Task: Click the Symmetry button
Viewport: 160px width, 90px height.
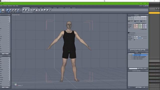Action: [131, 18]
